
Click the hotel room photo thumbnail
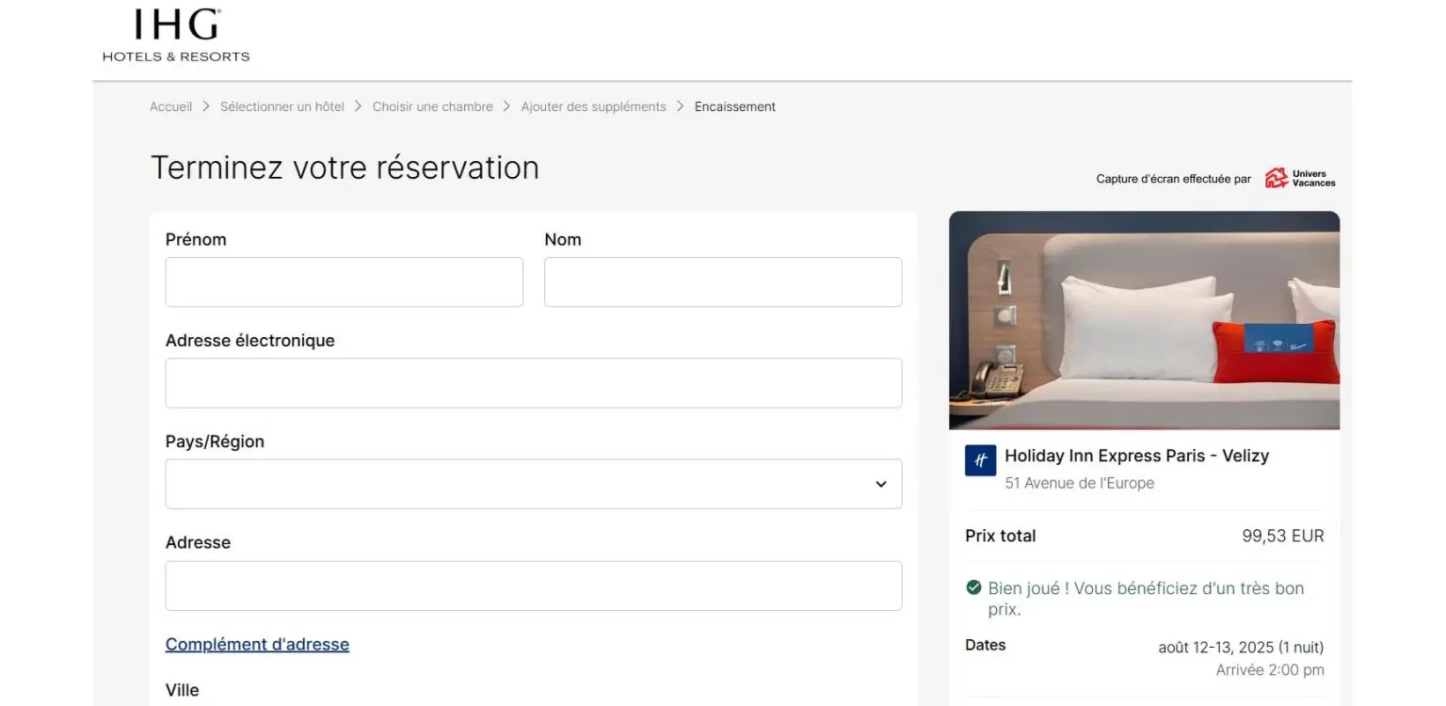point(1144,320)
